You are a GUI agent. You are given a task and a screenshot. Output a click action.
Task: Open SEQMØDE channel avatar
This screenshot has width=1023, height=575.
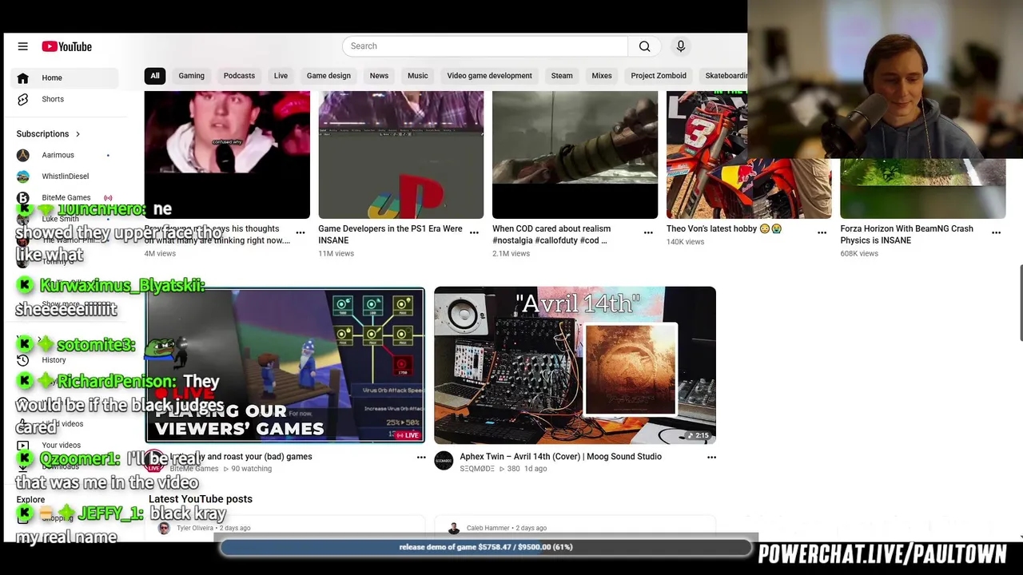pyautogui.click(x=444, y=461)
